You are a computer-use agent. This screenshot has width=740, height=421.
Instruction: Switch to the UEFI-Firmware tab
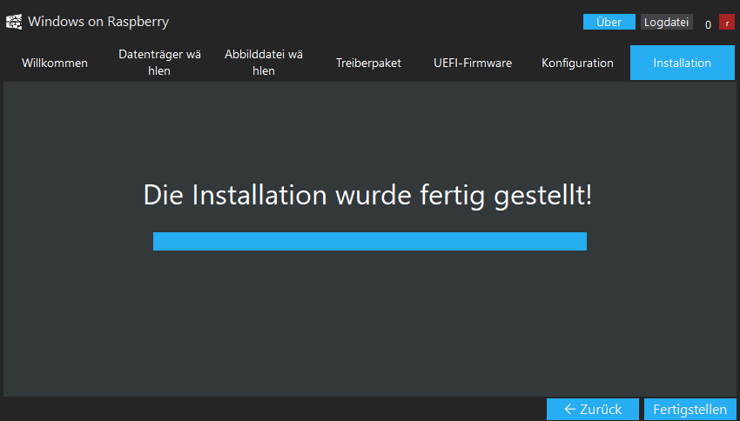(x=473, y=63)
